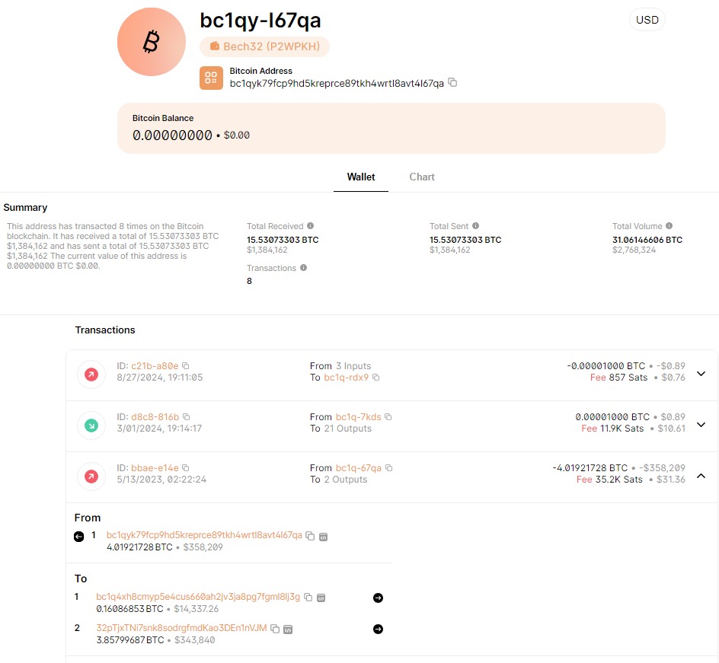This screenshot has height=663, width=719.
Task: Open script icon next to 32pTjxTNi7 address
Action: coord(287,629)
